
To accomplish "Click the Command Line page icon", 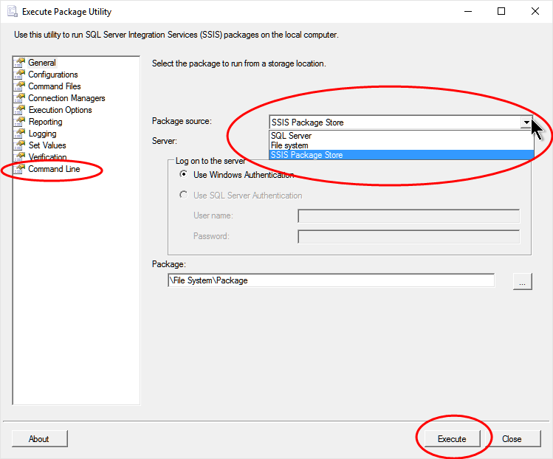I will (x=20, y=169).
